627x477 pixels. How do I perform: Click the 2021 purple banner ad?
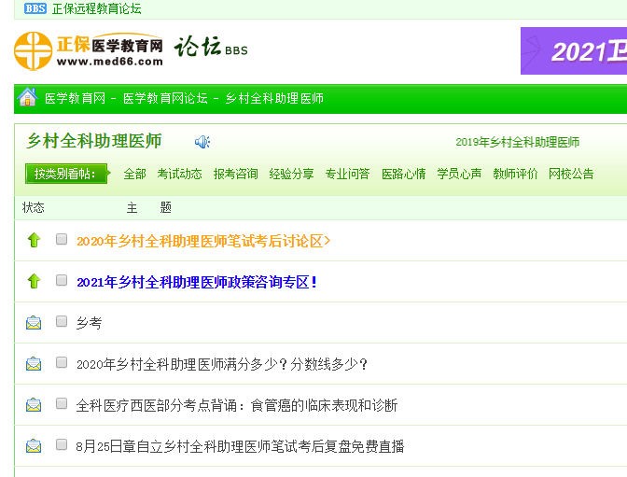573,50
